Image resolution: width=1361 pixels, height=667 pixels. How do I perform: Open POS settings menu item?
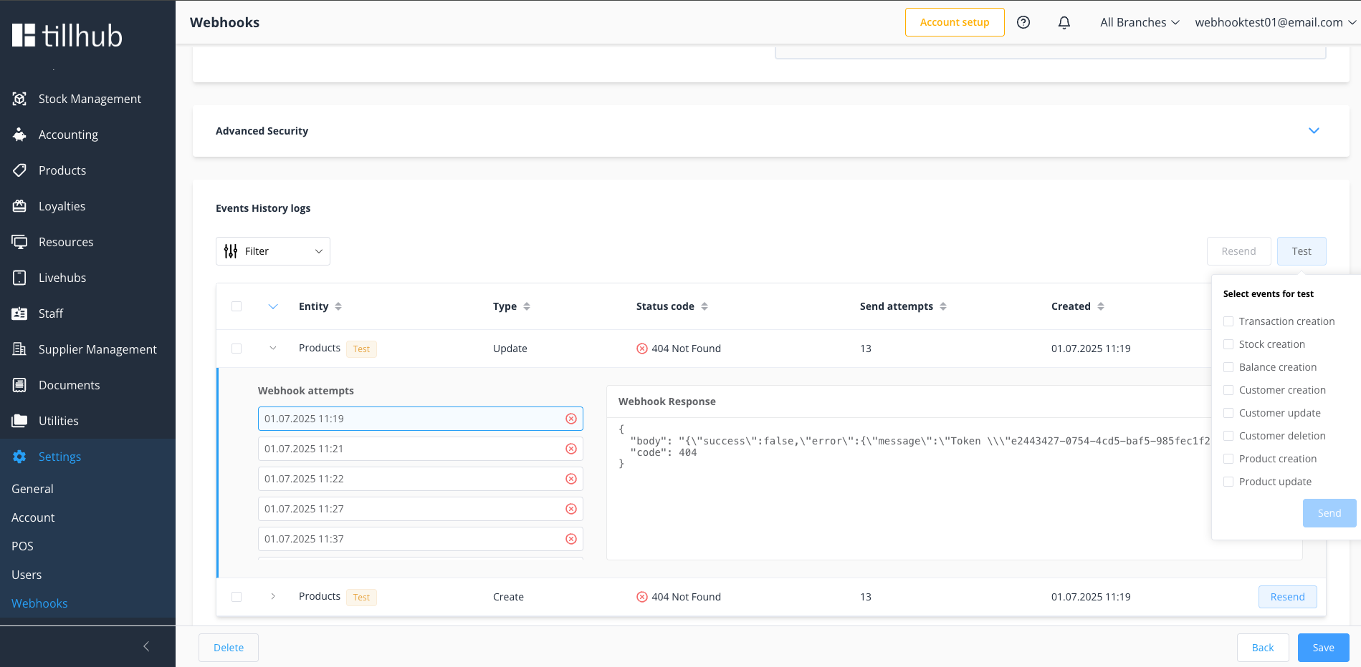point(22,546)
